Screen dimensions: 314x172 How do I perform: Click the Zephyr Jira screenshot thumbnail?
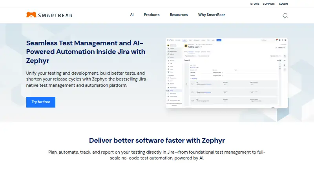227,73
